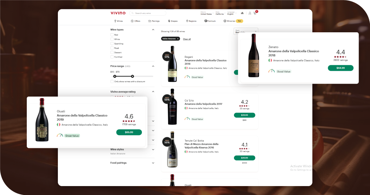Click the search magnifier icon
The height and width of the screenshot is (195, 370).
pyautogui.click(x=133, y=13)
